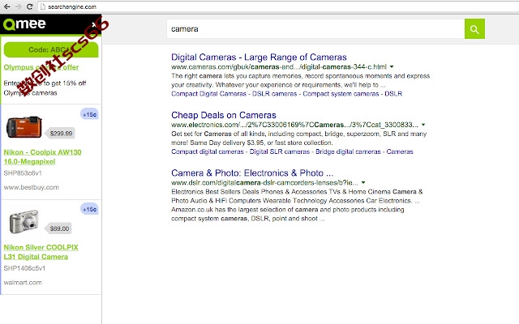Viewport: 519px width, 324px height.
Task: Click the browser forward arrow
Action: pyautogui.click(x=18, y=6)
